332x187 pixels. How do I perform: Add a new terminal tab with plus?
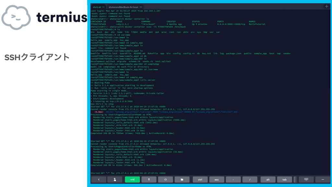[327, 6]
